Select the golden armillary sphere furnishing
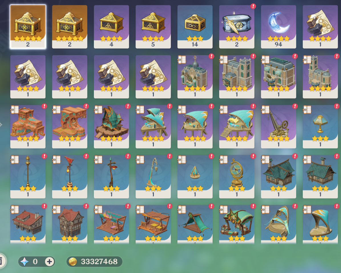The width and height of the screenshot is (341, 273). click(237, 177)
